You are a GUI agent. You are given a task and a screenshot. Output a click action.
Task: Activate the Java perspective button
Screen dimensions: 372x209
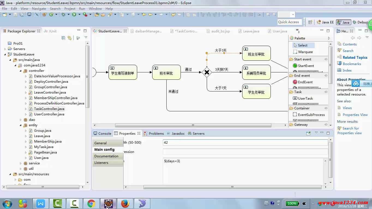pyautogui.click(x=343, y=22)
